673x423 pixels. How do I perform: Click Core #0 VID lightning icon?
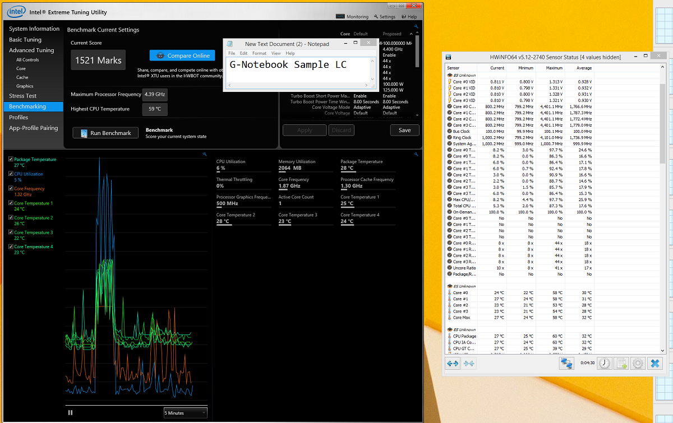449,82
